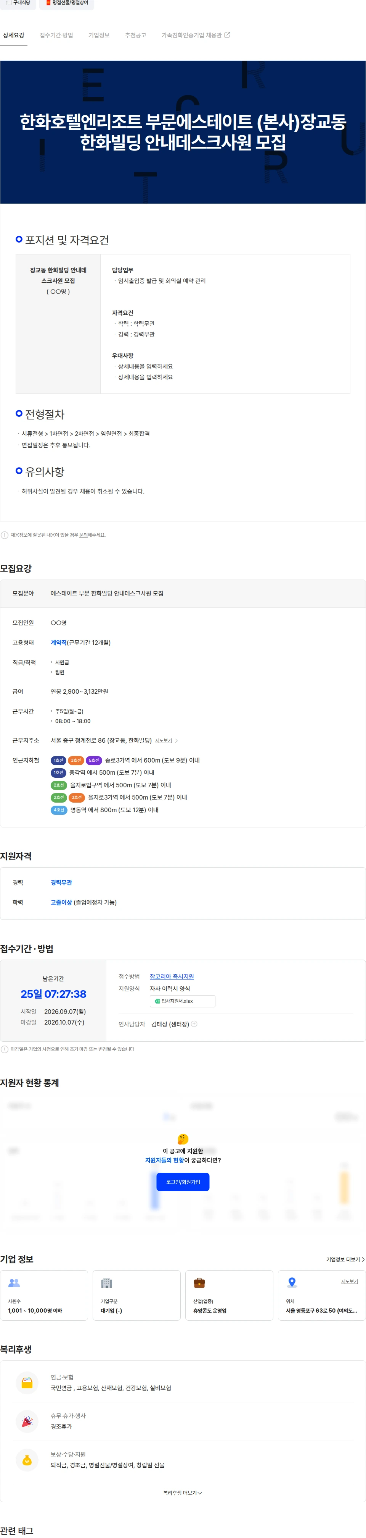Open the 접수기간·방법 tab

(x=56, y=35)
